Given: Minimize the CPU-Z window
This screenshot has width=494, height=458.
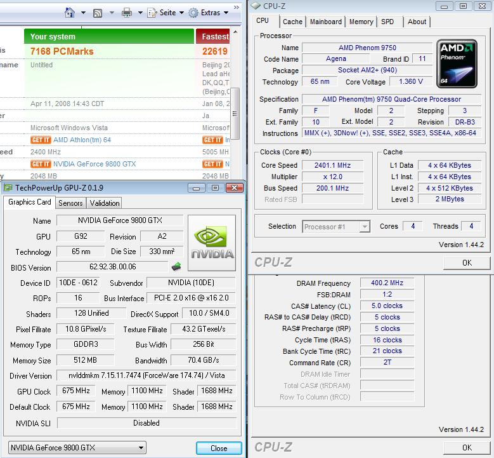Looking at the screenshot, I should click(x=445, y=6).
